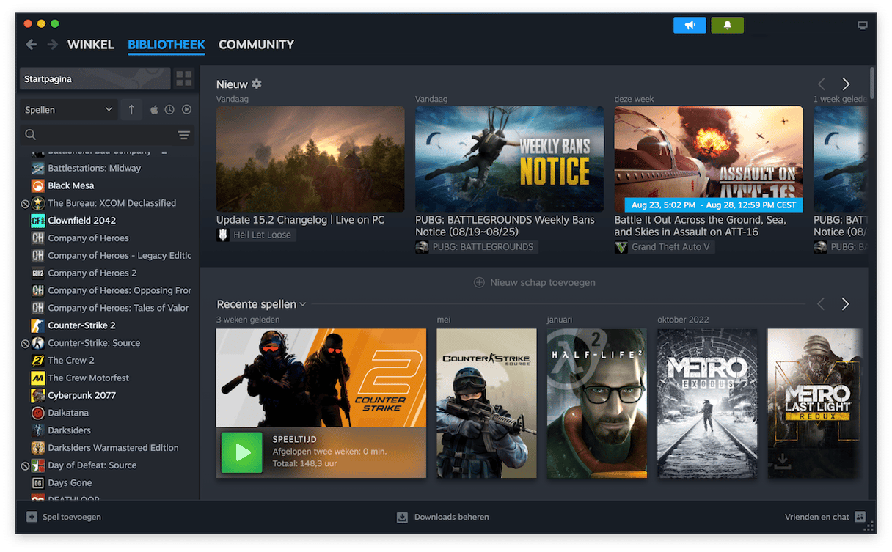
Task: Open the BIBLIOTHEEK tab
Action: pos(167,45)
